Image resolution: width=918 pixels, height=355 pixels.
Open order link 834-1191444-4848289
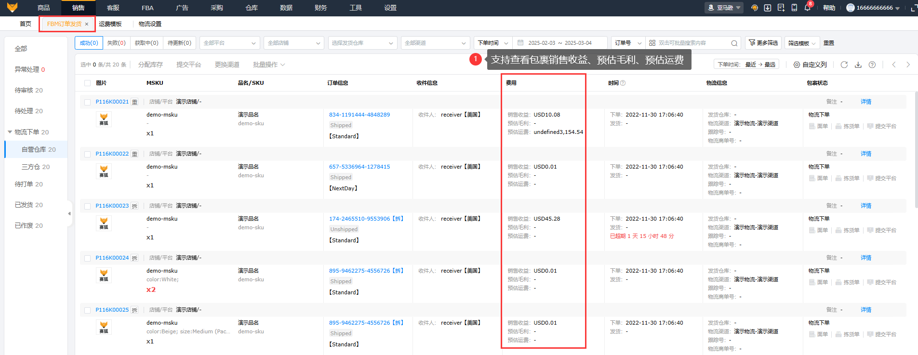point(359,115)
